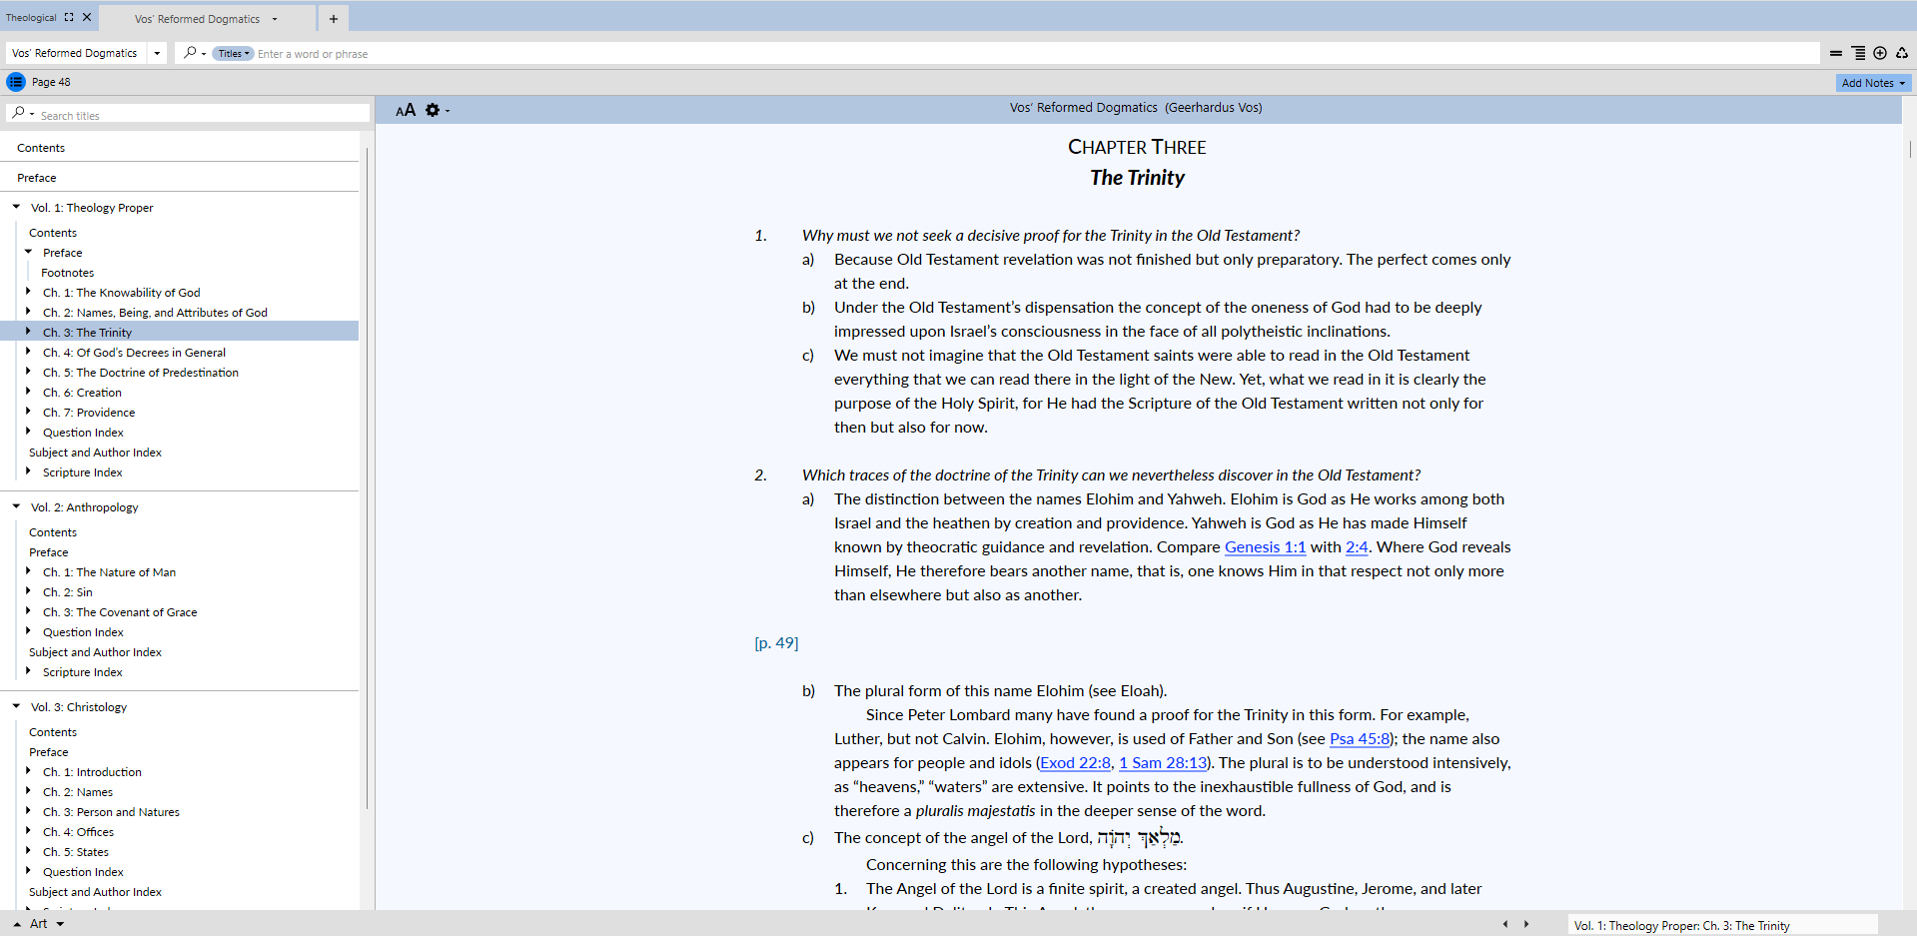The width and height of the screenshot is (1917, 936).
Task: Open the Genesis 1:1 scripture link
Action: 1265,547
